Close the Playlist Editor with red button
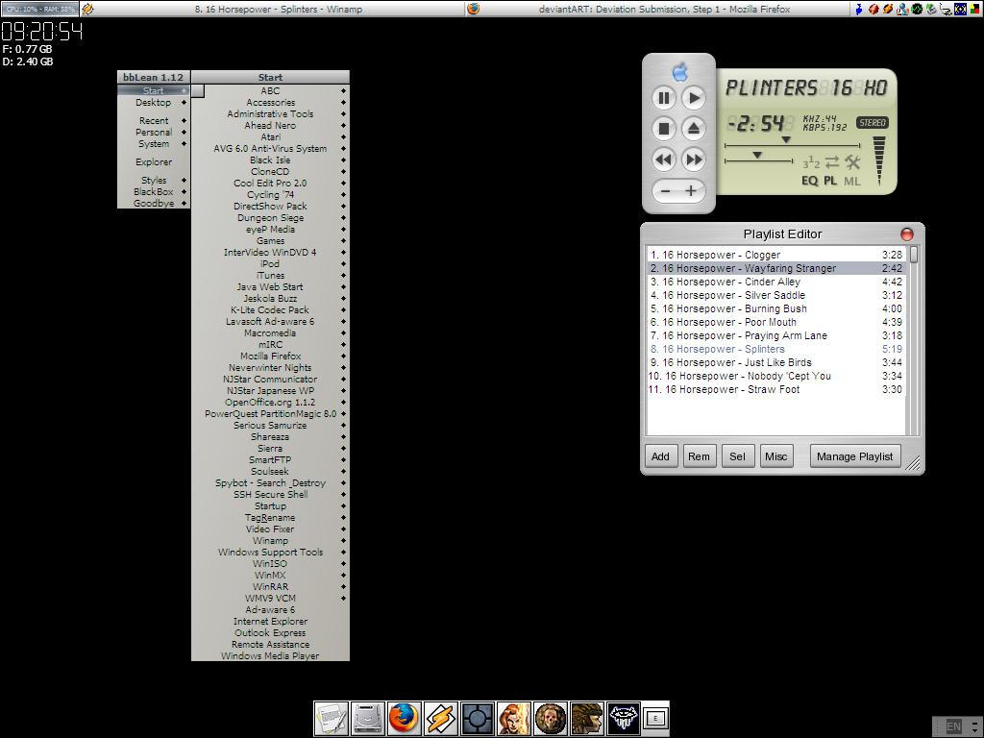The width and height of the screenshot is (984, 738). (x=907, y=234)
